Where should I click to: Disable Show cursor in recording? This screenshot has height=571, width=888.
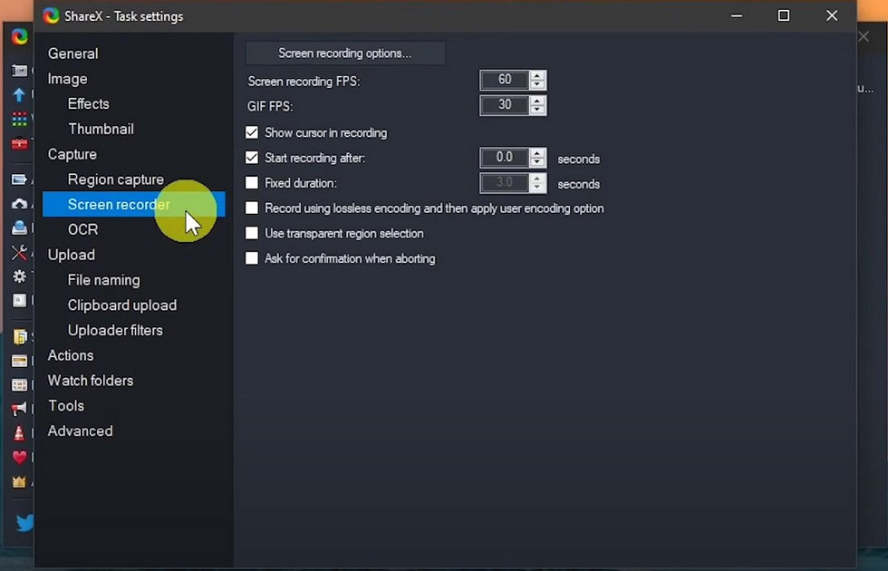pos(251,132)
